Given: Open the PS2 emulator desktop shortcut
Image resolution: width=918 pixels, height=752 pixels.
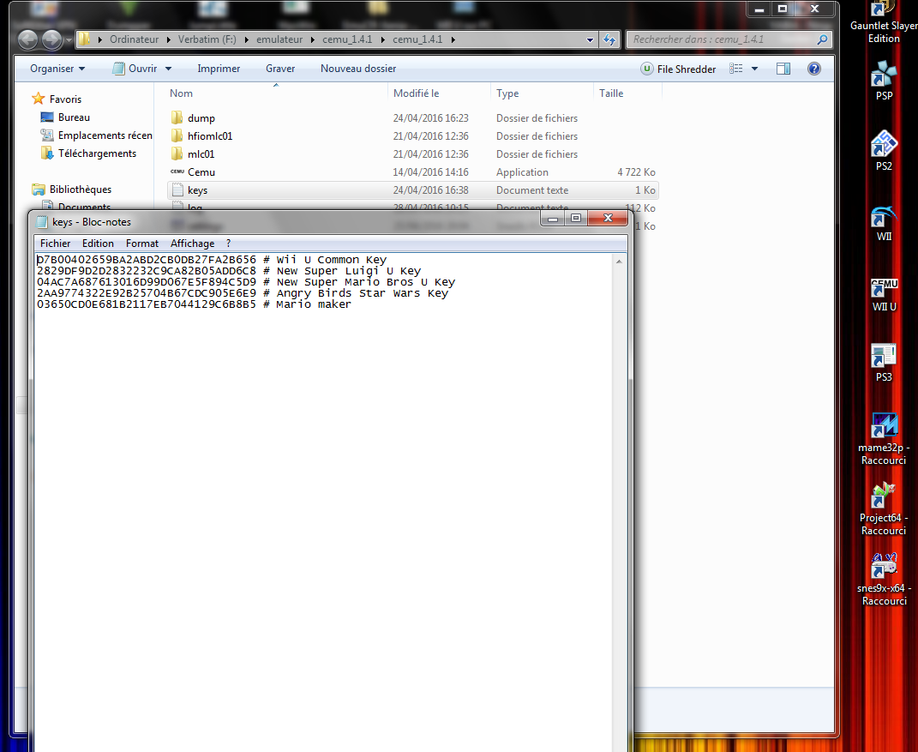Looking at the screenshot, I should tap(884, 145).
